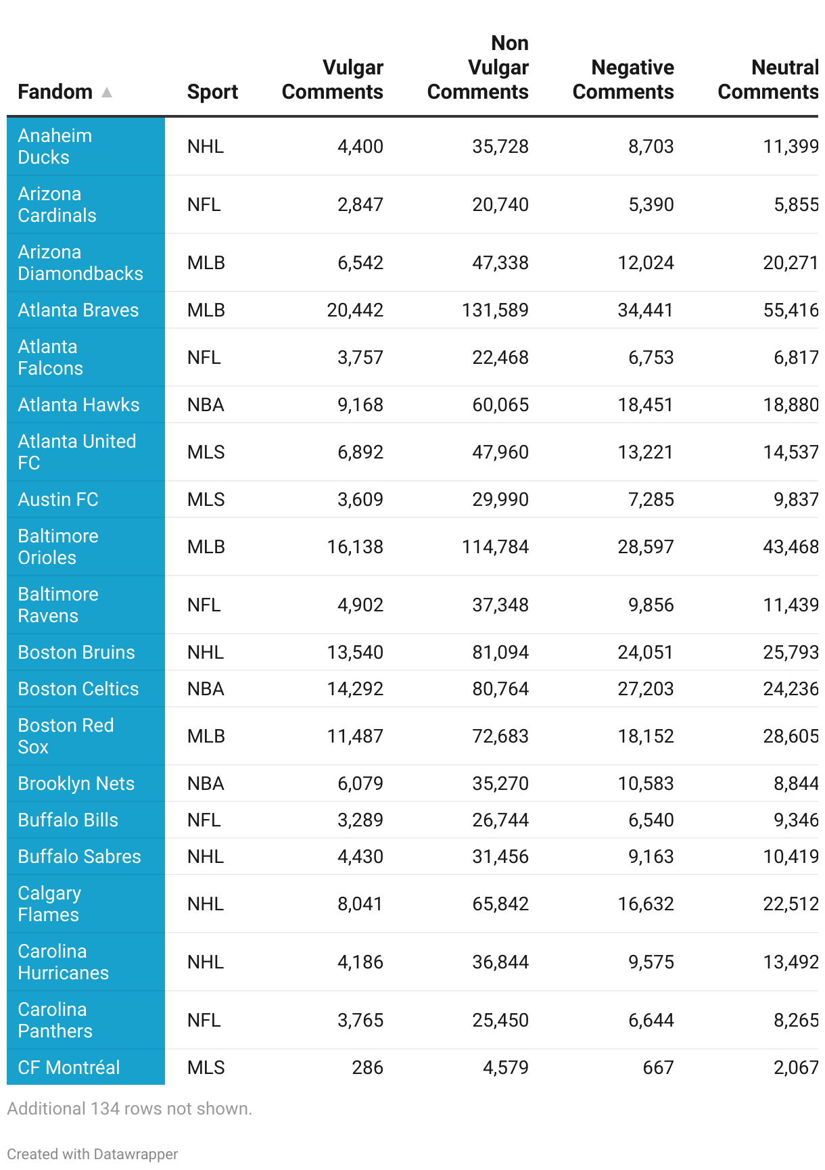Sort by Vulgar Comments column
Viewport: 825px width, 1170px height.
(x=333, y=80)
